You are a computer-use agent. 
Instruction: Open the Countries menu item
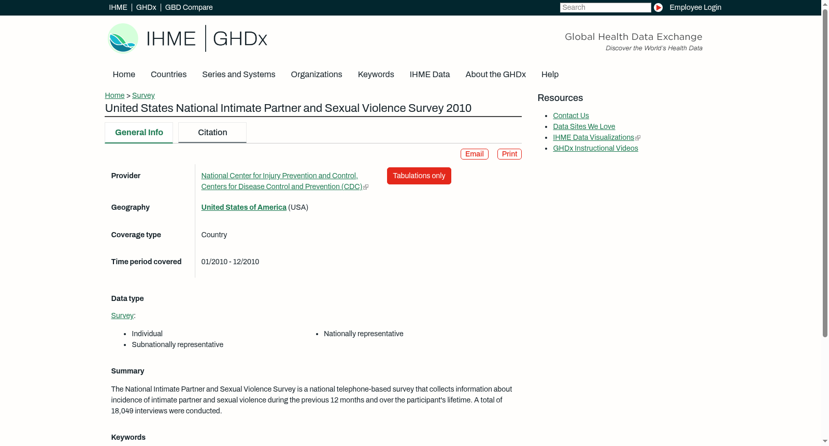pos(168,74)
